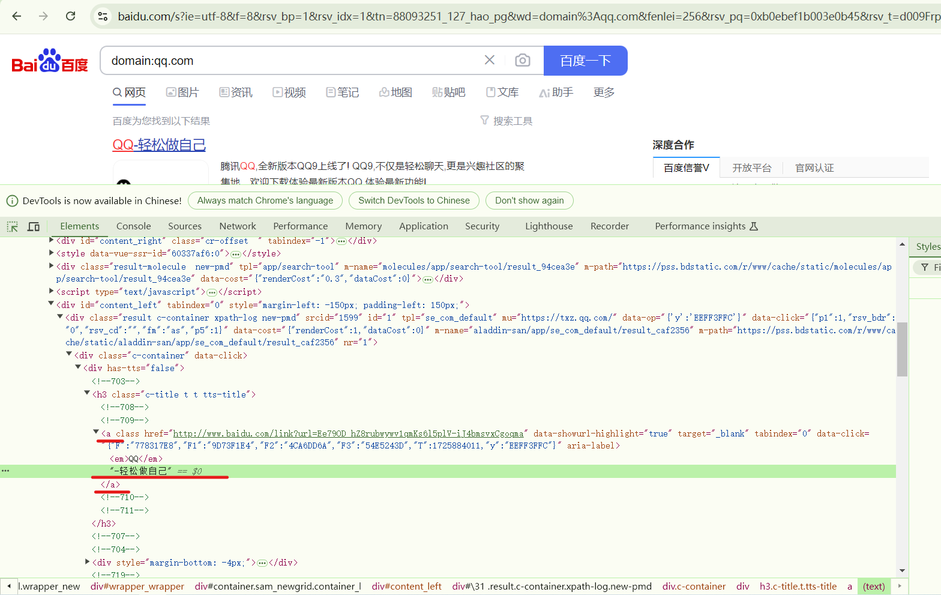Open the 更多 menu
The width and height of the screenshot is (941, 595).
click(604, 92)
